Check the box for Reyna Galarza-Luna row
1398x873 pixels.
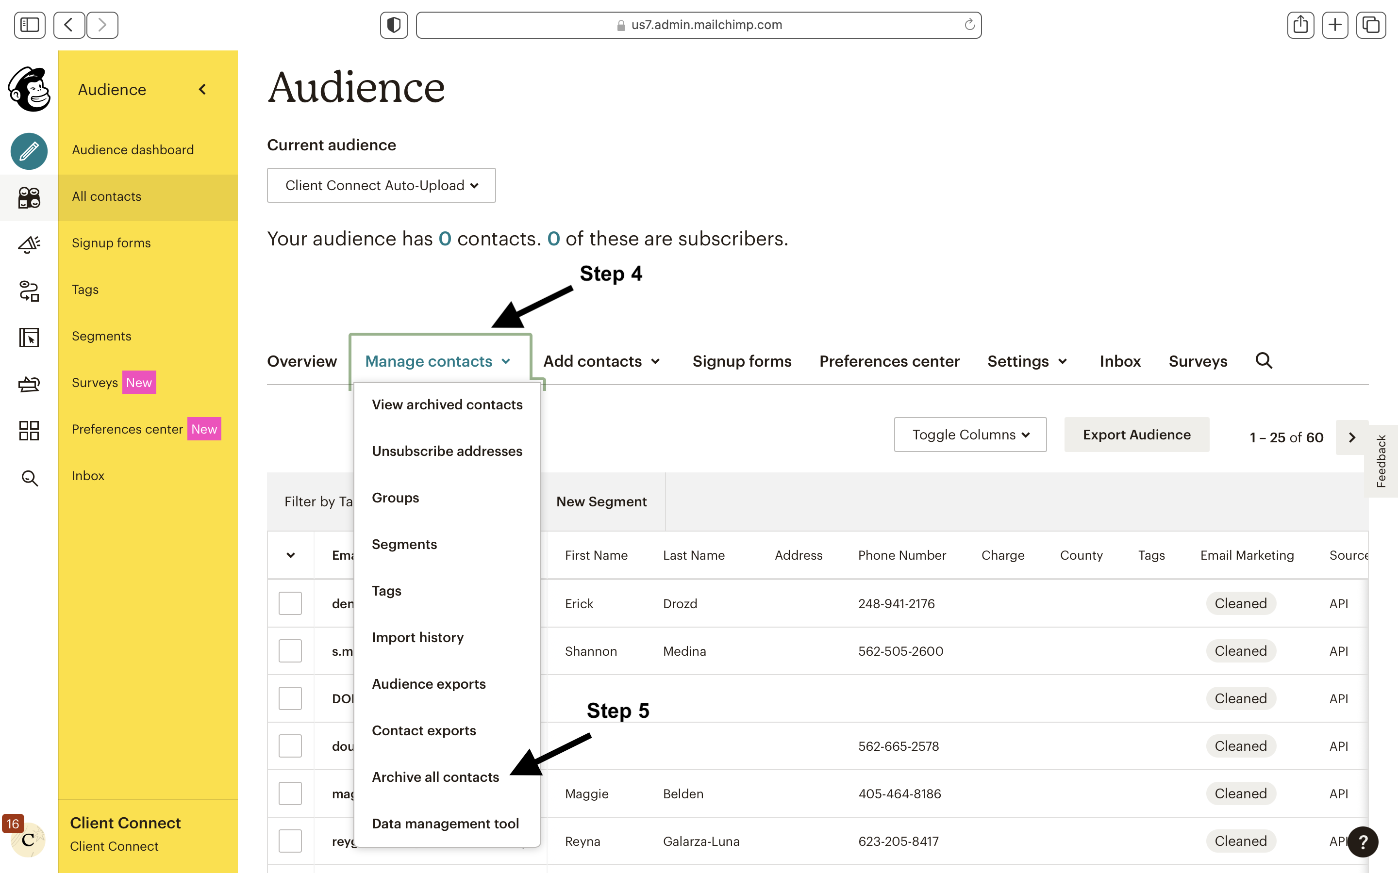[290, 841]
